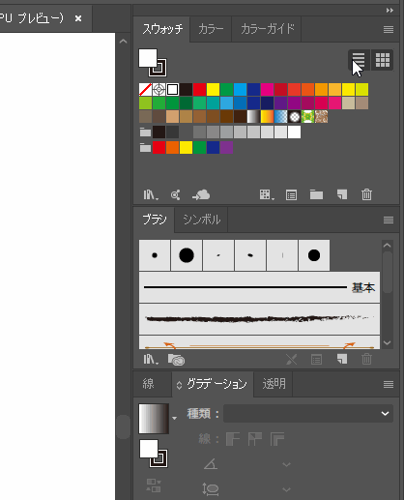Open the Swatch Options icon
This screenshot has height=500, width=404.
pos(291,194)
